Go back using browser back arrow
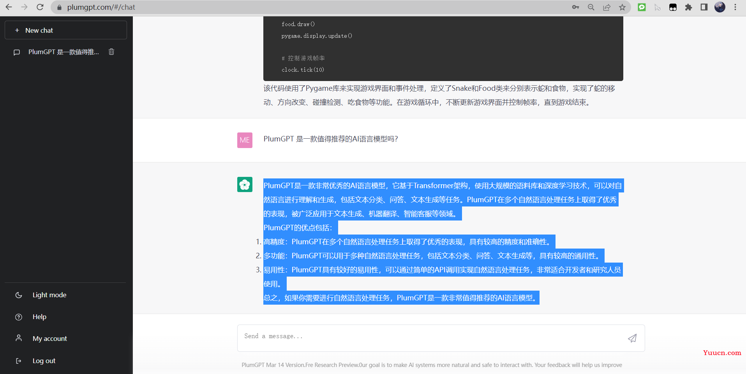The image size is (746, 374). 9,7
